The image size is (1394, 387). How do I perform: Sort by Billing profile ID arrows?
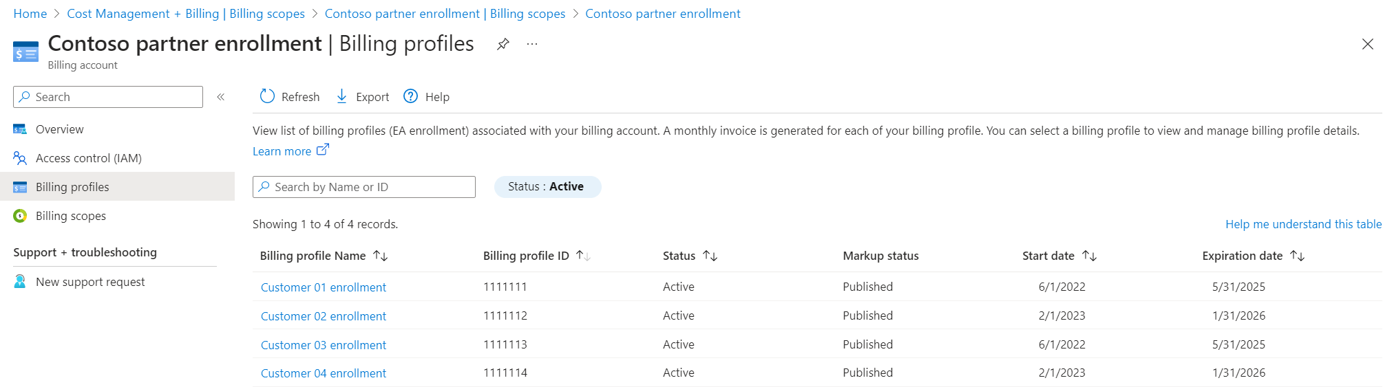pyautogui.click(x=583, y=256)
